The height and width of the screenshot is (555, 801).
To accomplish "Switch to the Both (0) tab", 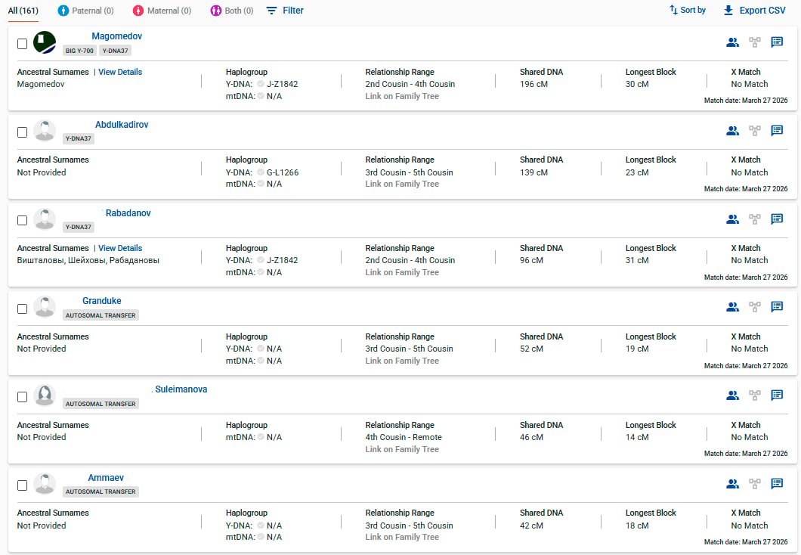I will click(232, 11).
